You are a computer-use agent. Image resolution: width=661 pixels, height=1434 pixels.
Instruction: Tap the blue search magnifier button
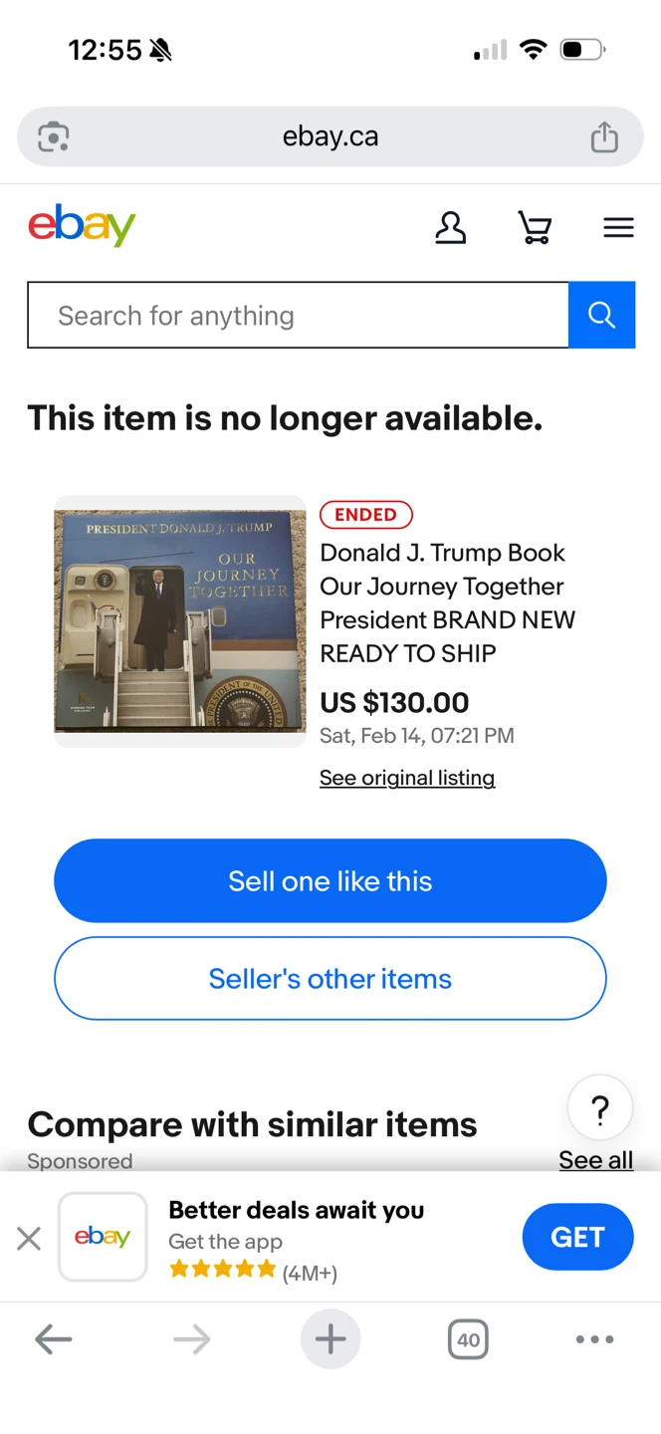click(601, 315)
